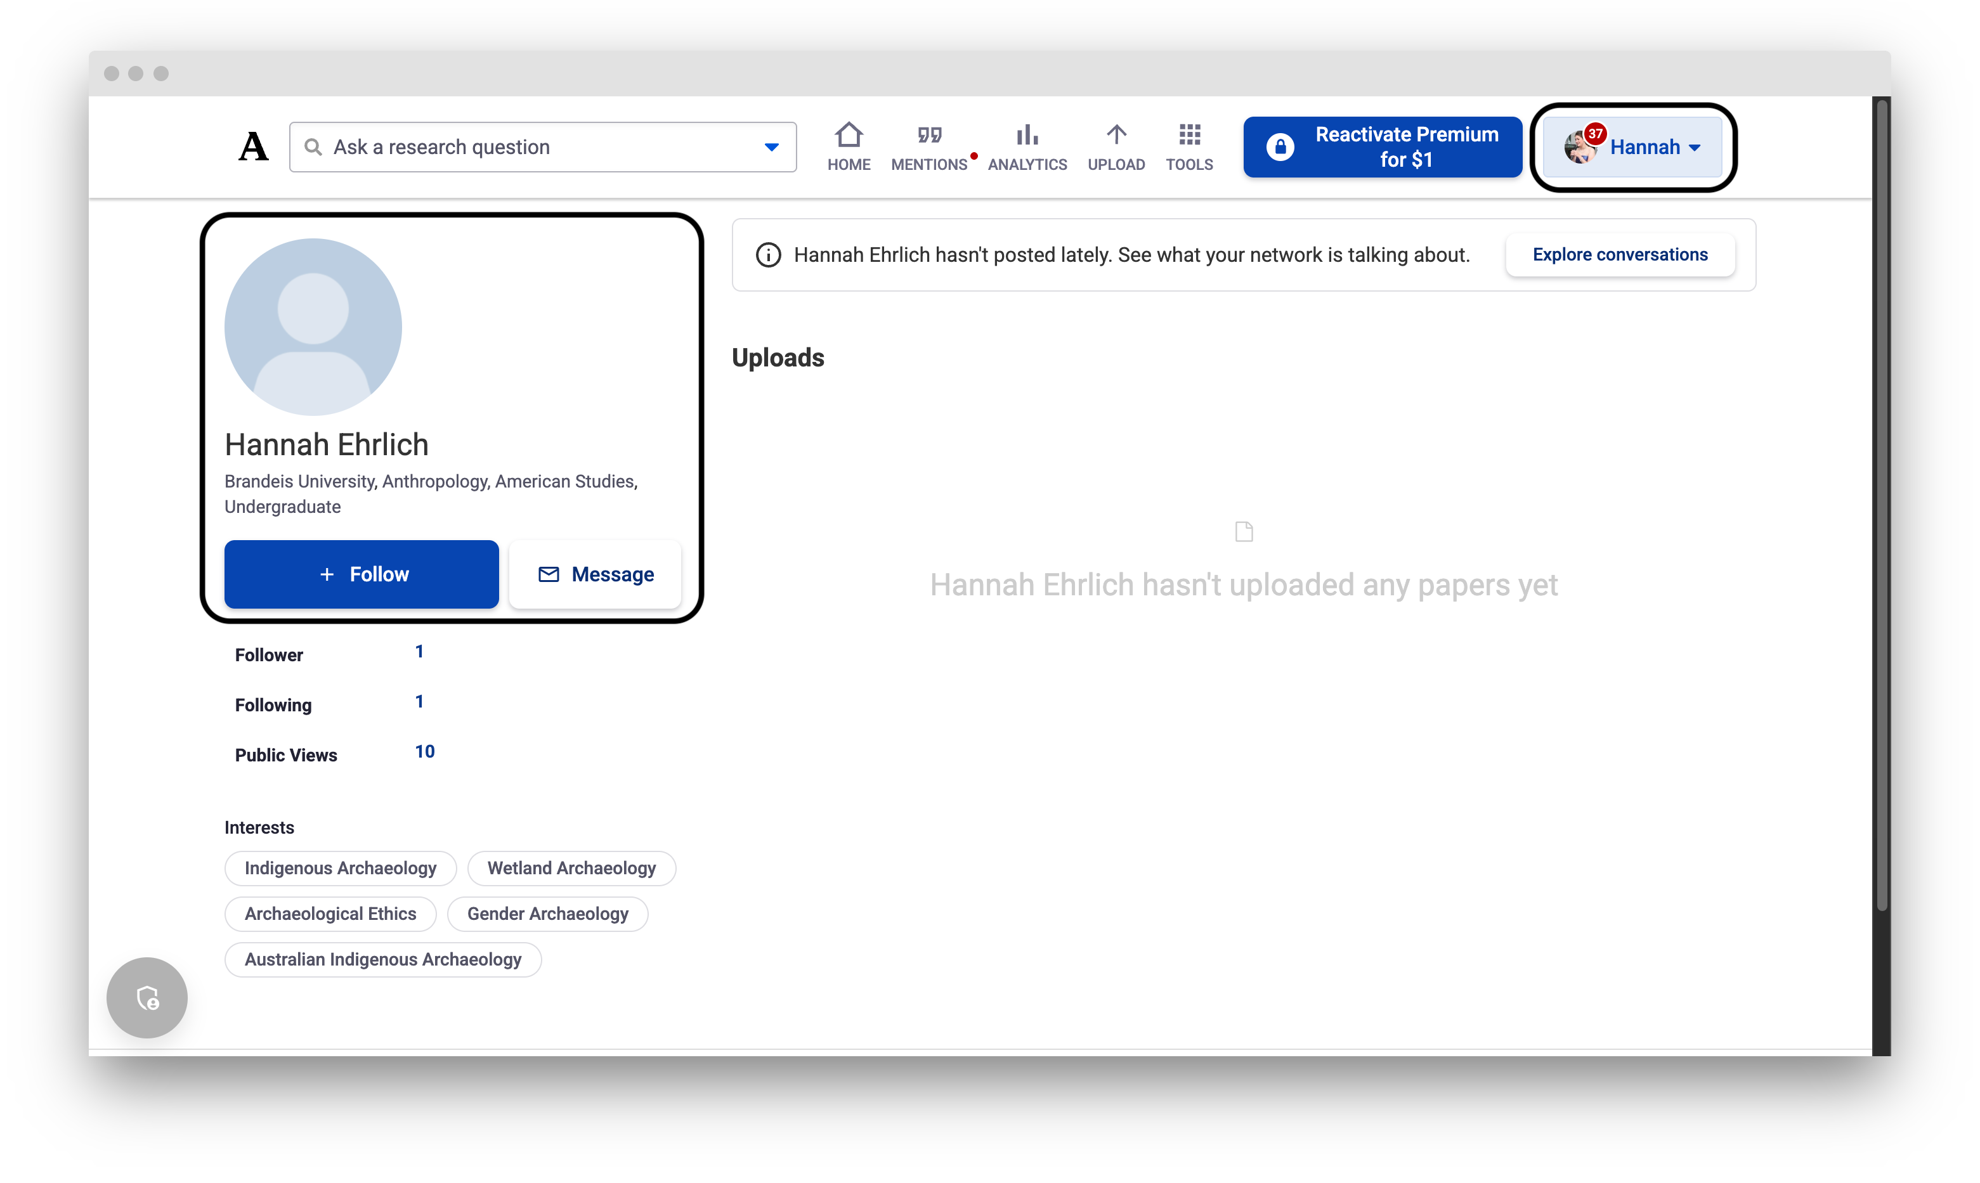Screen dimensions: 1980x1183
Task: Click the info icon in the notice banner
Action: click(768, 255)
